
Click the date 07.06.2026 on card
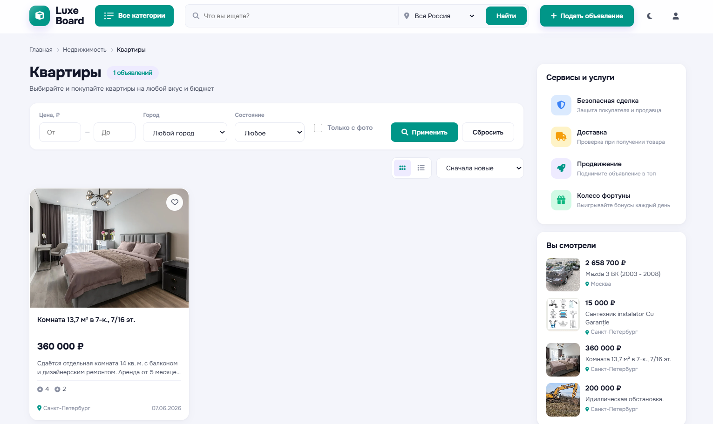[x=166, y=408]
